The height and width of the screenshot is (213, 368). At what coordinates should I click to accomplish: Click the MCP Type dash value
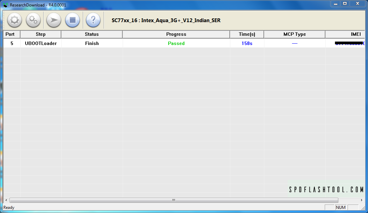[294, 43]
